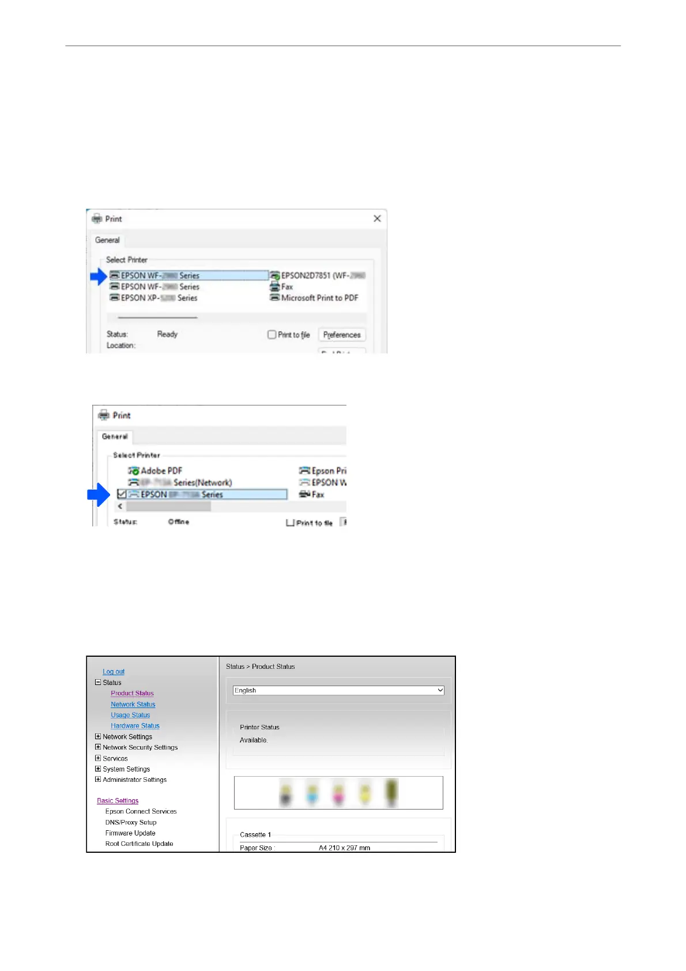
Task: Open Preferences for the selected printer
Action: coord(342,334)
